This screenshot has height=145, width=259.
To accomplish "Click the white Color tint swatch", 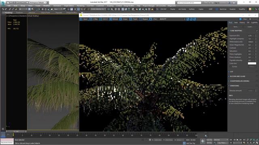I will pyautogui.click(x=252, y=64).
